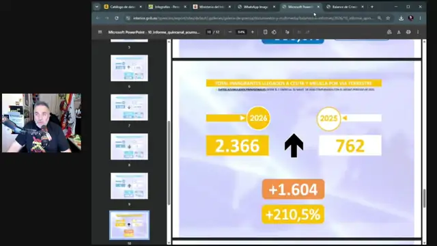Click the yellow slide title banner
This screenshot has height=246, width=437.
click(294, 83)
